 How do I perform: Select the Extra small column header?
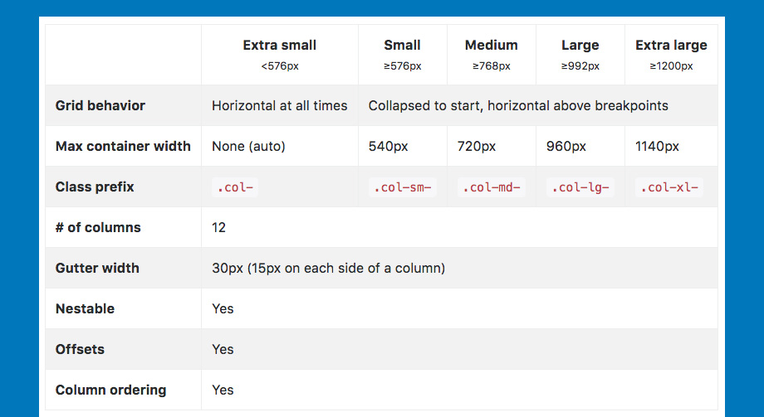click(280, 55)
